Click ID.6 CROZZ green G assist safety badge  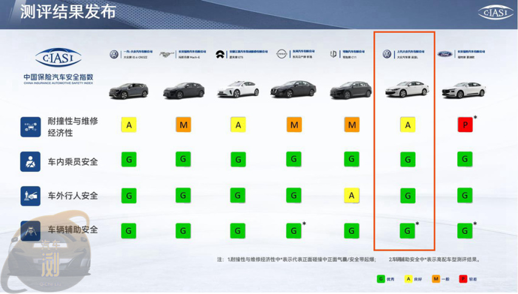point(129,231)
